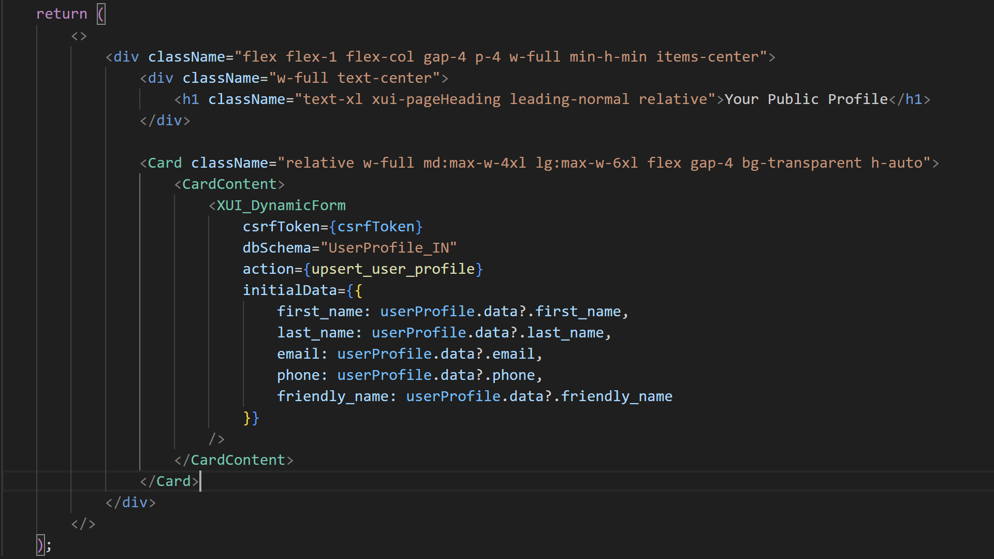Viewport: 994px width, 559px height.
Task: Click the self-closing /> of XUI_DynamicForm
Action: 216,439
